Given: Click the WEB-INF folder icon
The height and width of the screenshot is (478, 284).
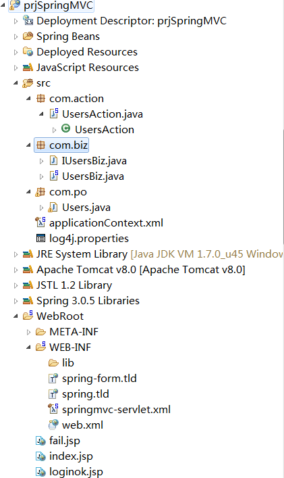Looking at the screenshot, I should 40,347.
